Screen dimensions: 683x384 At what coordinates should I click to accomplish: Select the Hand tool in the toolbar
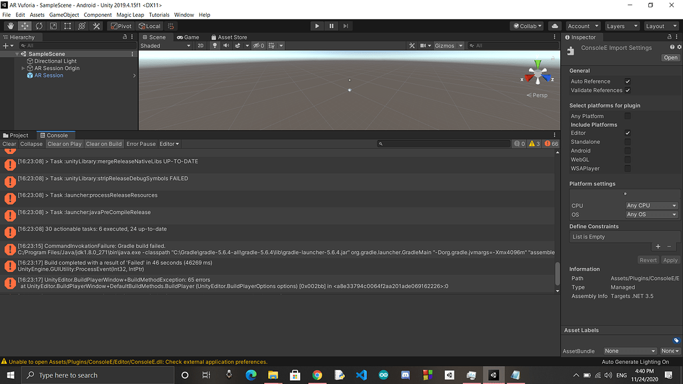pos(10,25)
